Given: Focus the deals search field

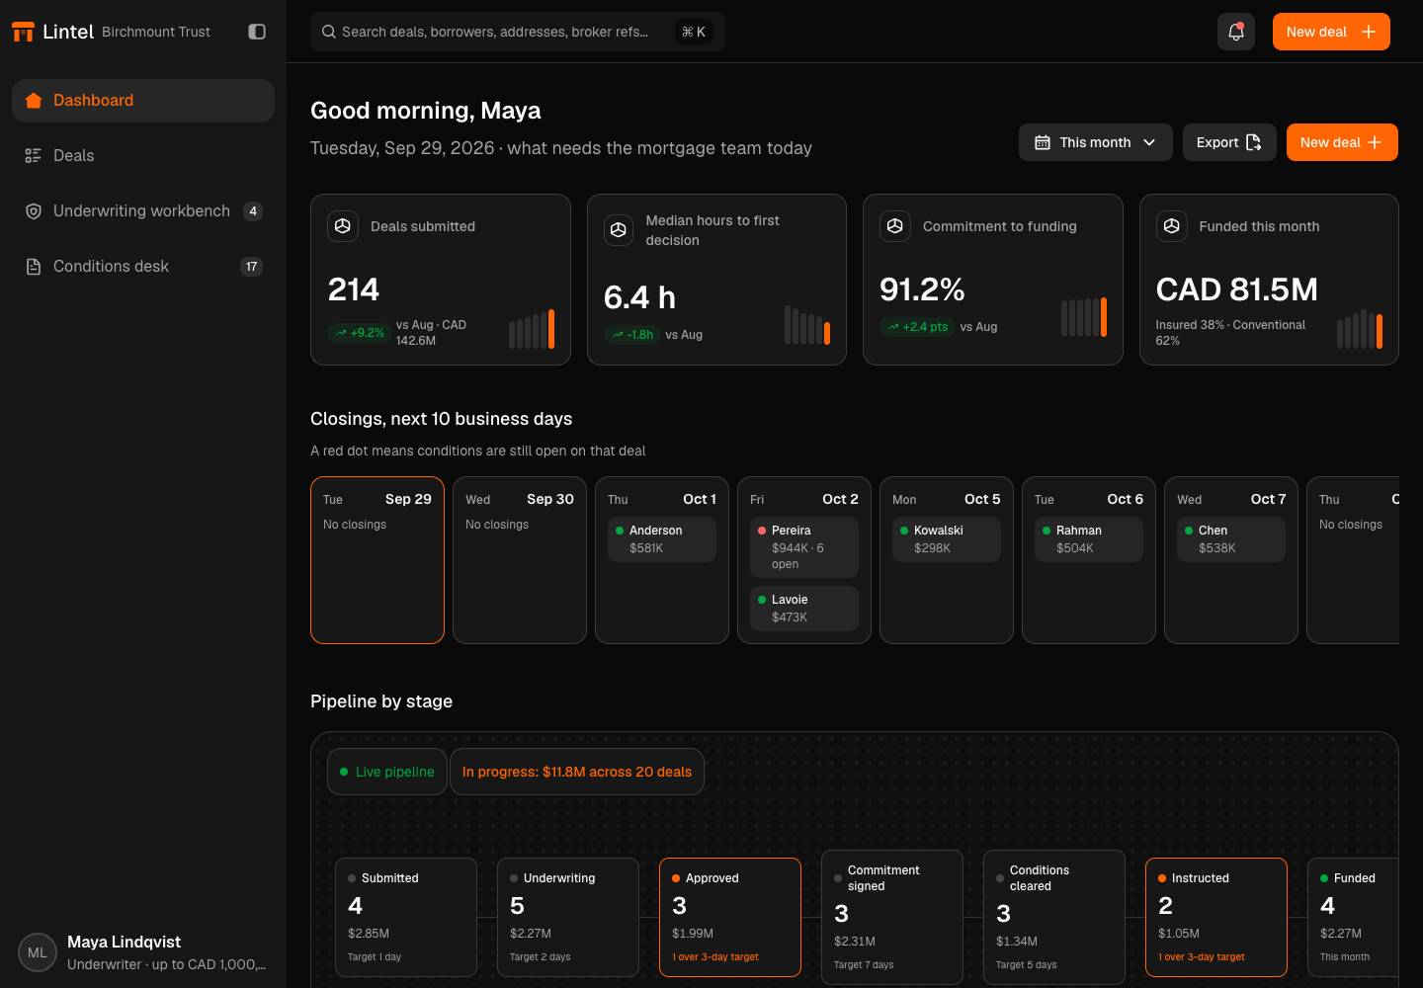Looking at the screenshot, I should (x=518, y=32).
